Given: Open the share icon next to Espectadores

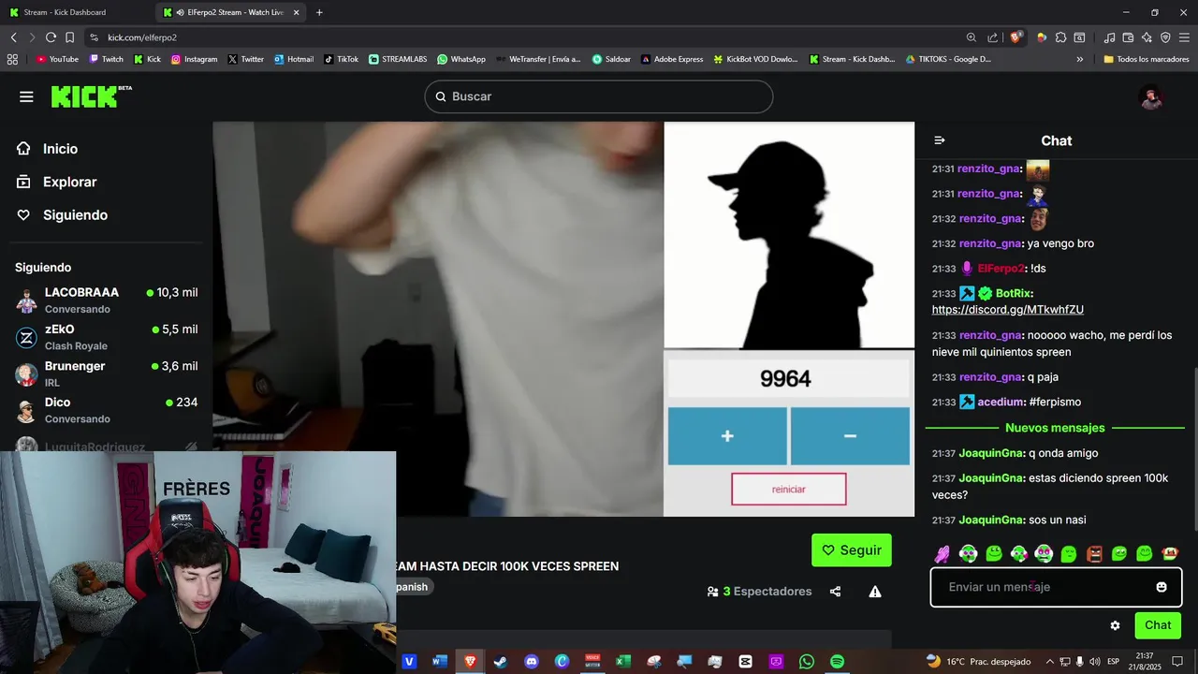Looking at the screenshot, I should 835,592.
